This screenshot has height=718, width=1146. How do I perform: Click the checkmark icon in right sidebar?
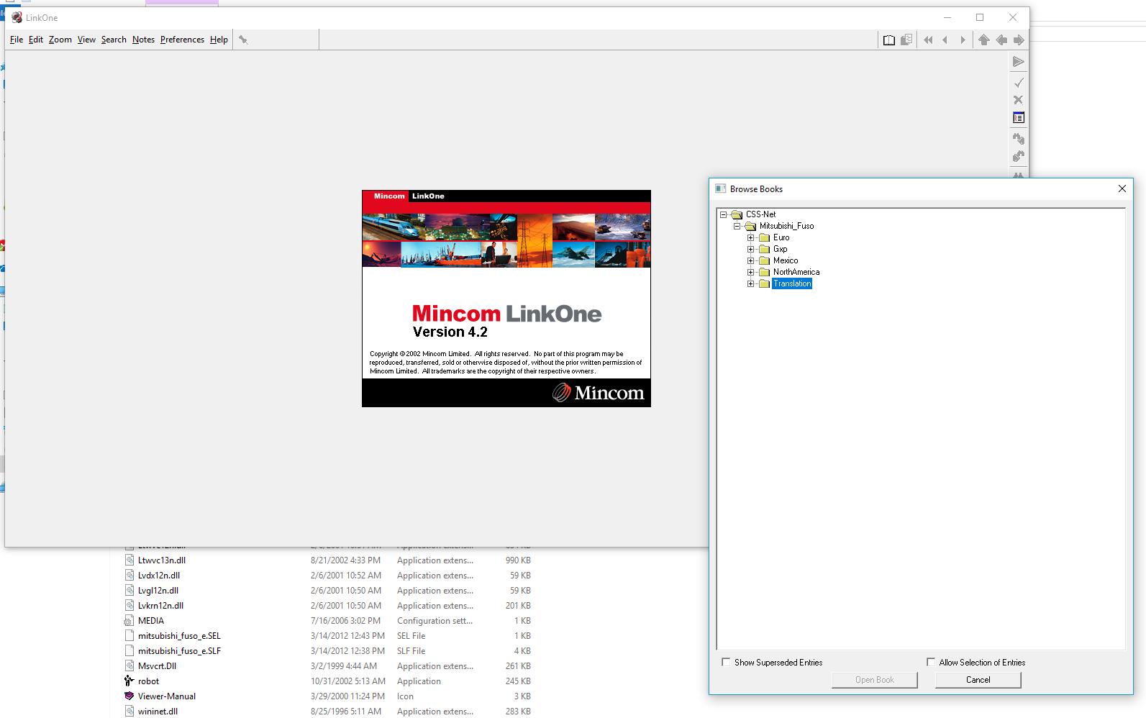1019,83
